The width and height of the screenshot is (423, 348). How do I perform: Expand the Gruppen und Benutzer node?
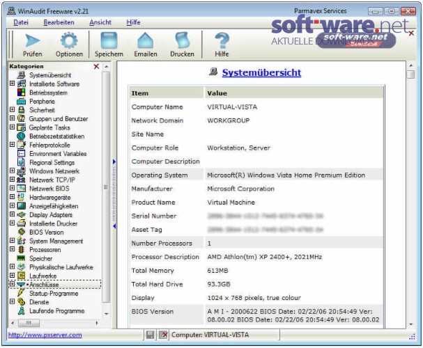12,118
